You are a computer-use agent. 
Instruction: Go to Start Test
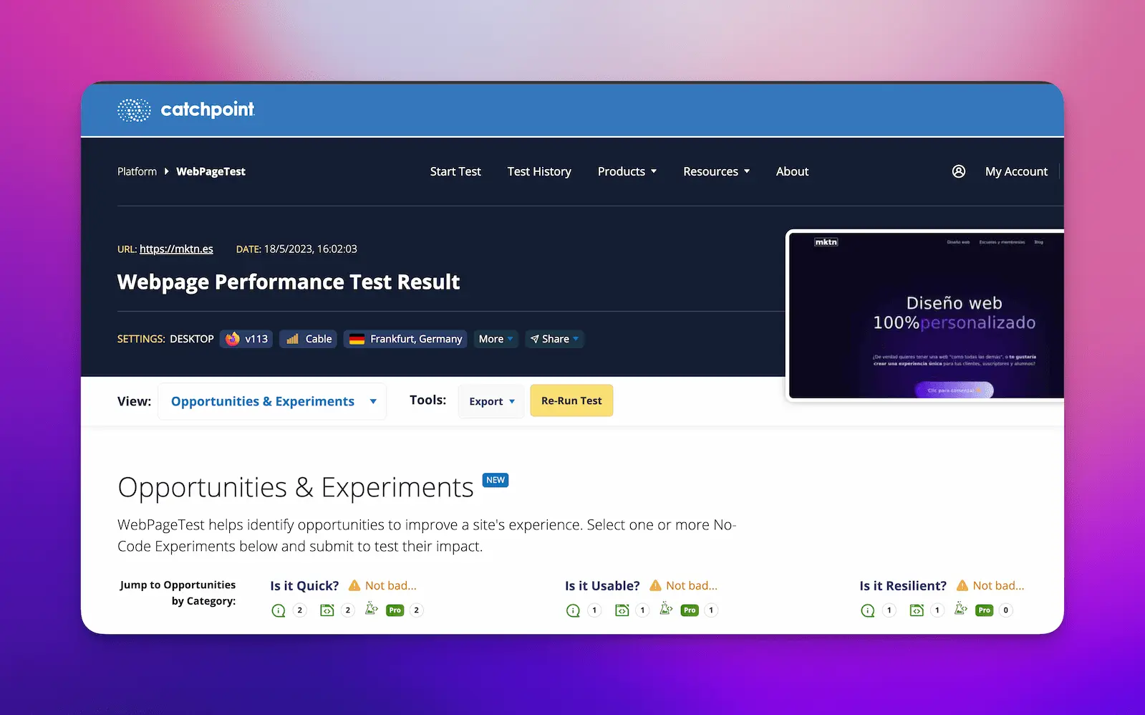(455, 171)
